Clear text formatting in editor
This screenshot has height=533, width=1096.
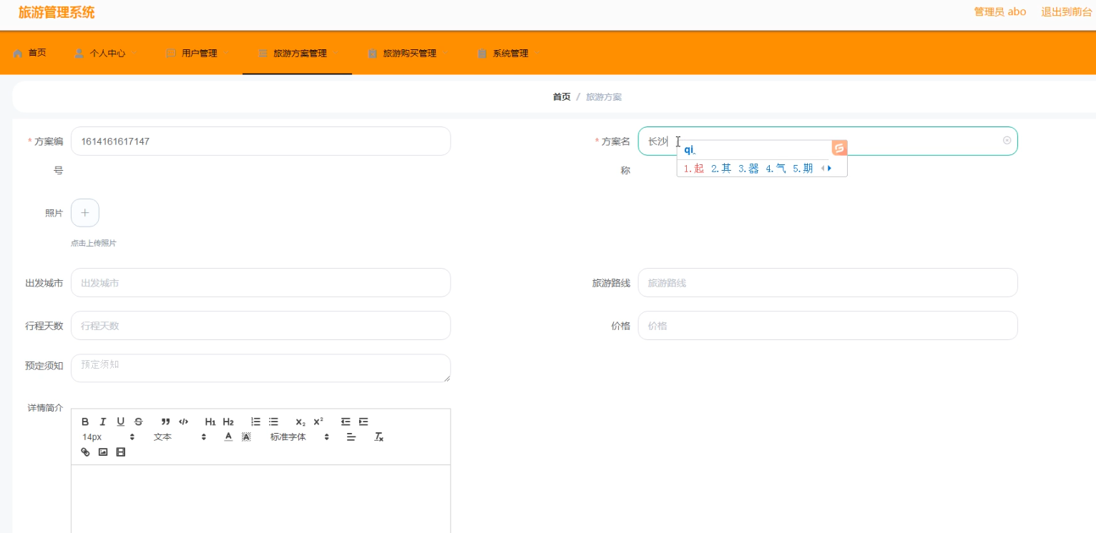379,437
